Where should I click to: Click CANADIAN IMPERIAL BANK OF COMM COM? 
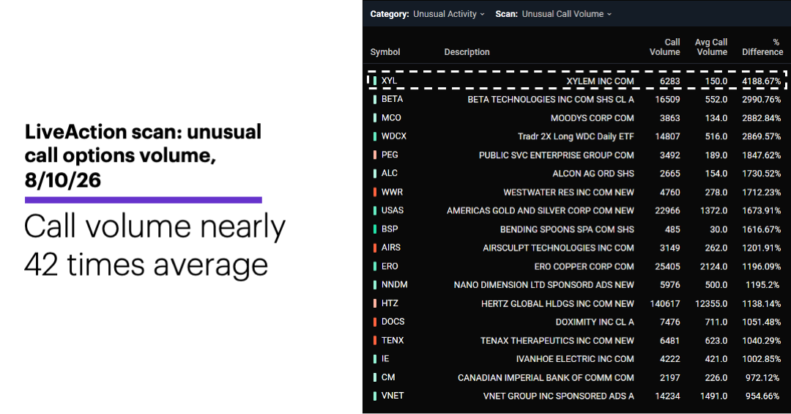click(546, 377)
